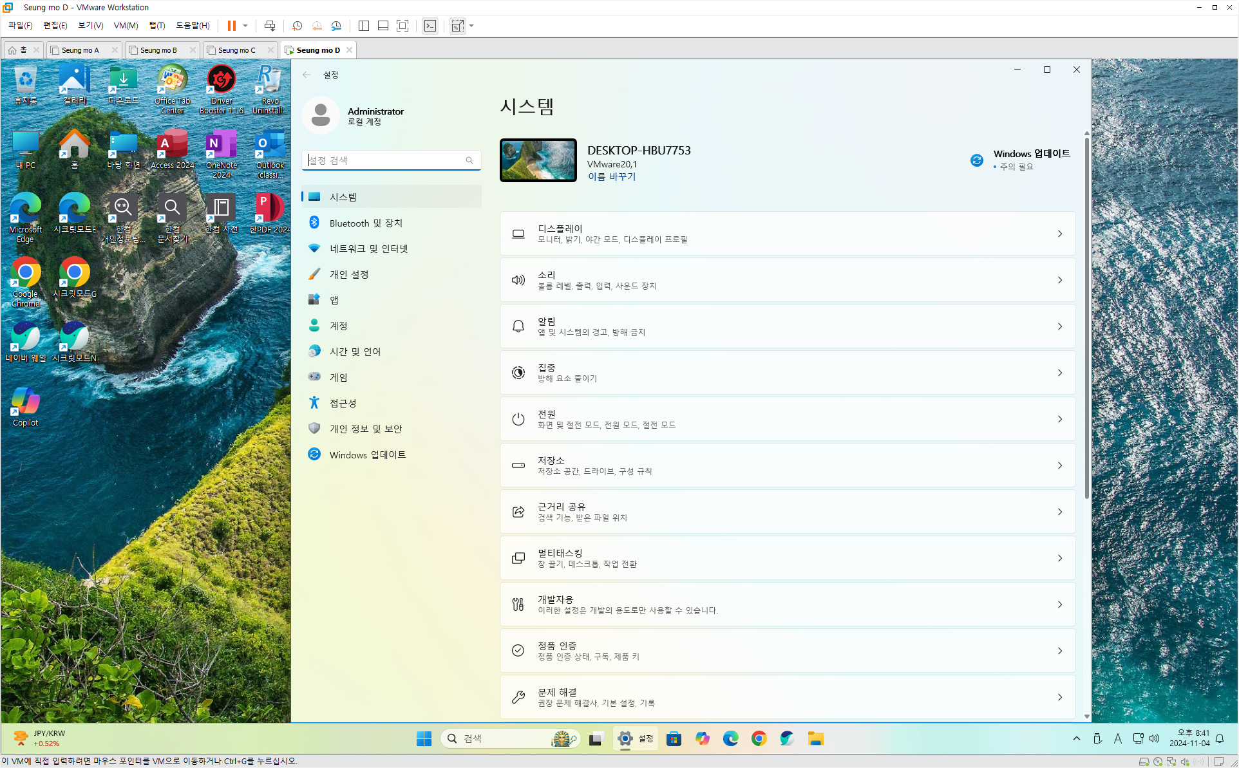Screen dimensions: 1239x768
Task: Switch to the Seung mo B tab
Action: [x=158, y=50]
